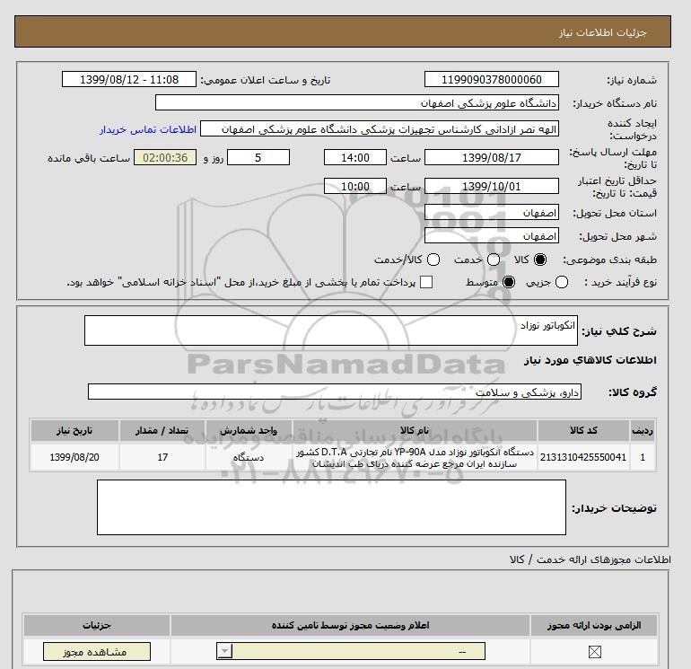The height and width of the screenshot is (669, 691).
Task: Click item code 213131042555004 1 cell
Action: [x=583, y=457]
